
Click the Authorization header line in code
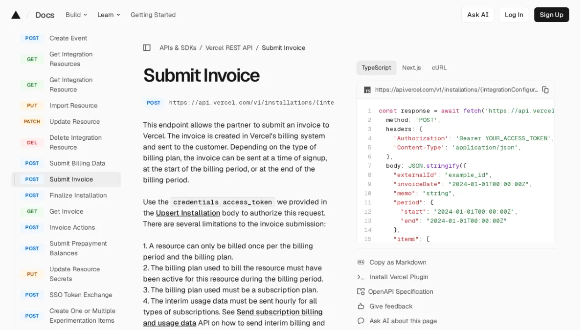click(x=474, y=138)
